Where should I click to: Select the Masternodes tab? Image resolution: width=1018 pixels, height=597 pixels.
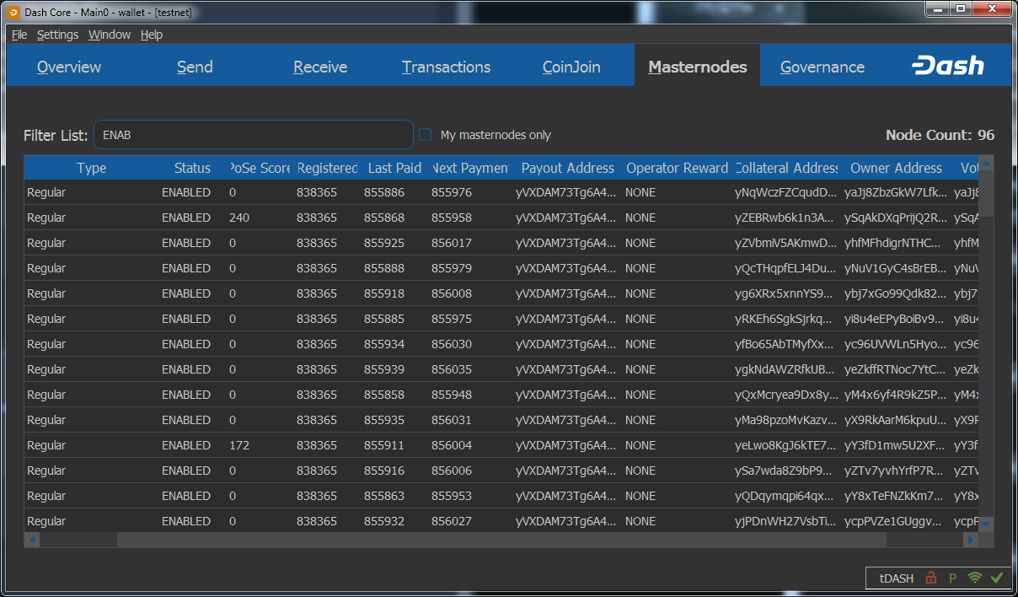pyautogui.click(x=698, y=67)
